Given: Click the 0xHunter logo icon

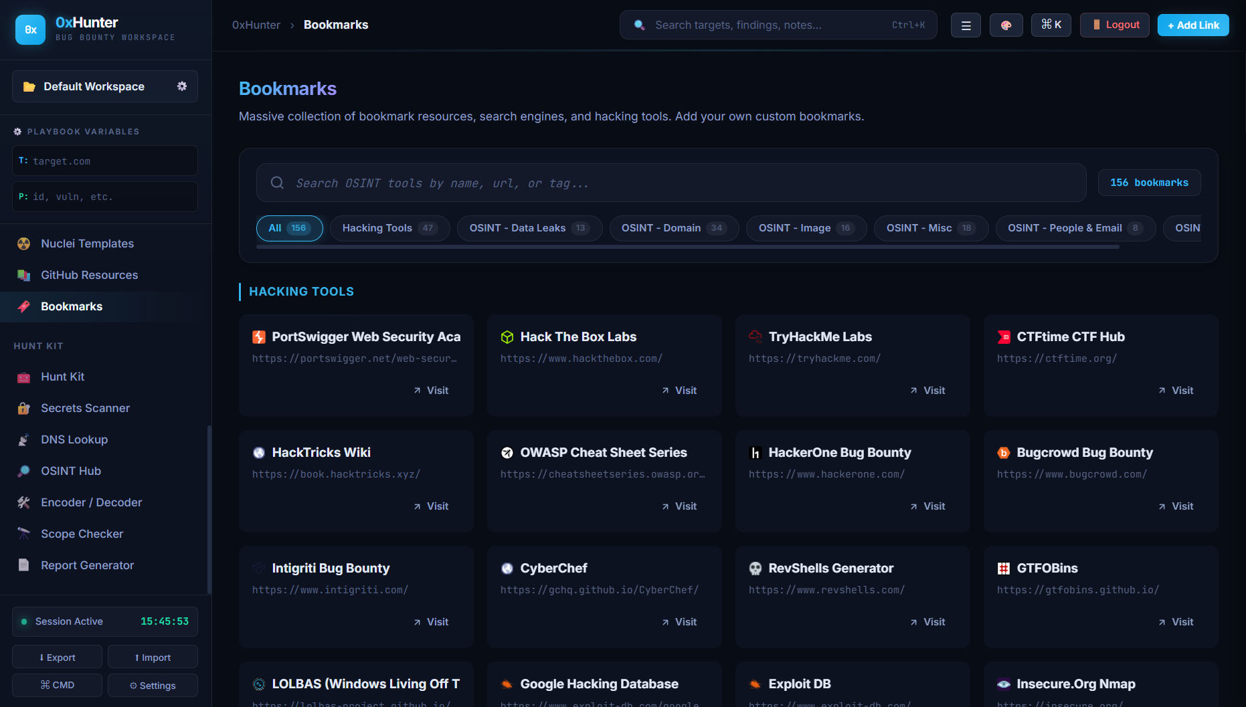Looking at the screenshot, I should [x=30, y=29].
